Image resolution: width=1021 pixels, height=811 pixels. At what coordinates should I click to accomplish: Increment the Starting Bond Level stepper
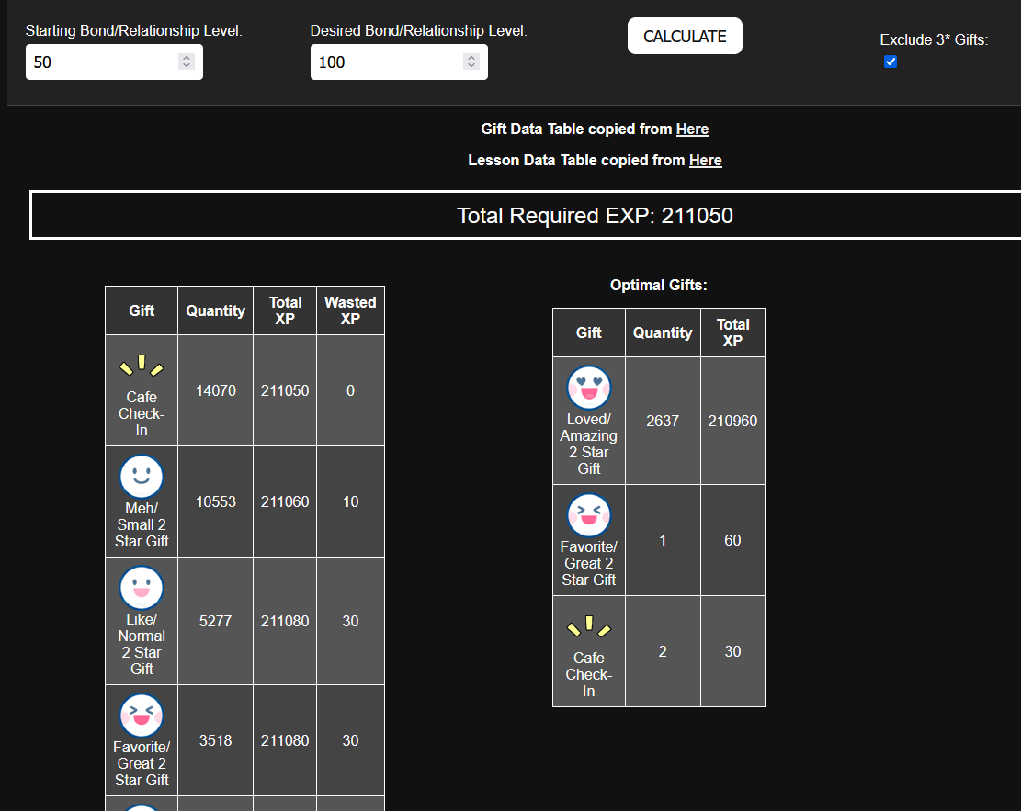[187, 57]
